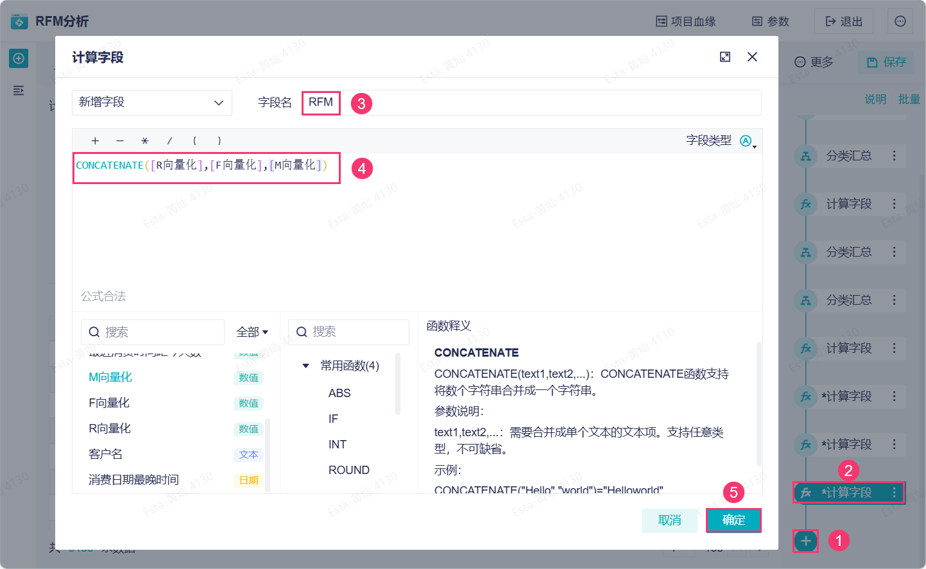Screen dimensions: 926x569
Task: Focus the field list search box
Action: (153, 332)
